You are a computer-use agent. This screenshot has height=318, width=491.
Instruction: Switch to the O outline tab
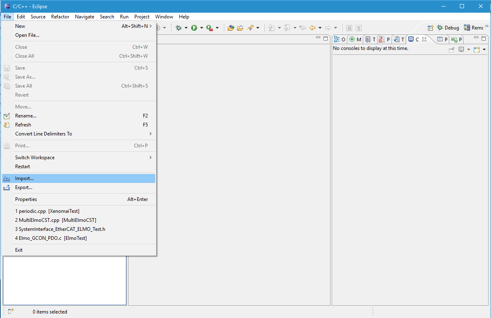(x=340, y=39)
